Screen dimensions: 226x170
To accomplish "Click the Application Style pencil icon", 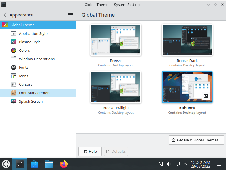I will [14, 33].
